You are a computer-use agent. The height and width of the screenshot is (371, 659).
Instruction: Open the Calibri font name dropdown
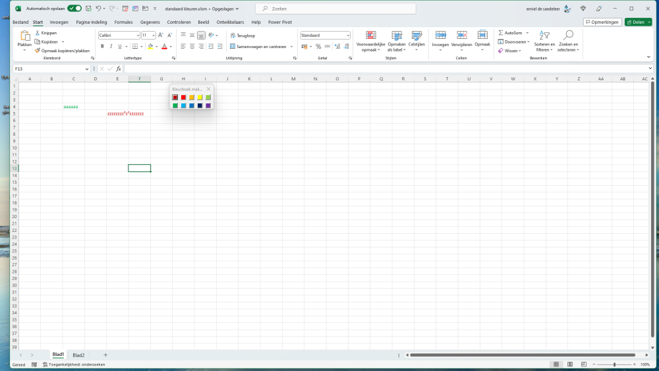point(138,35)
